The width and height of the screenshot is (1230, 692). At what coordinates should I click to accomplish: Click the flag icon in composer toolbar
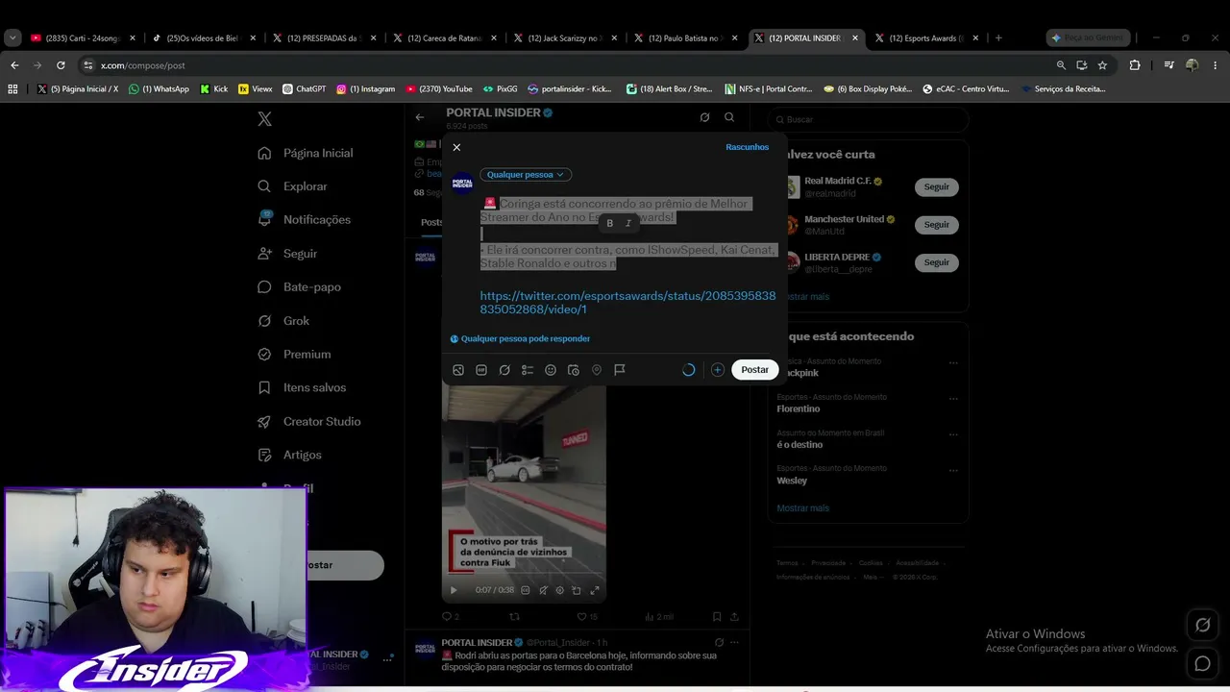[x=620, y=370]
